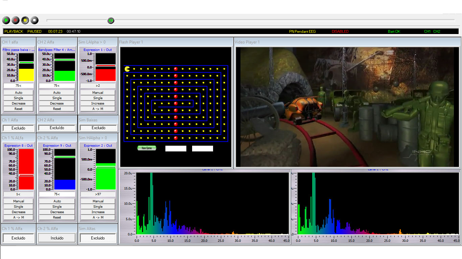Viewport: 462px width, 259px height.
Task: Toggle Manual in the Expression 1 panel
Action: (x=98, y=92)
